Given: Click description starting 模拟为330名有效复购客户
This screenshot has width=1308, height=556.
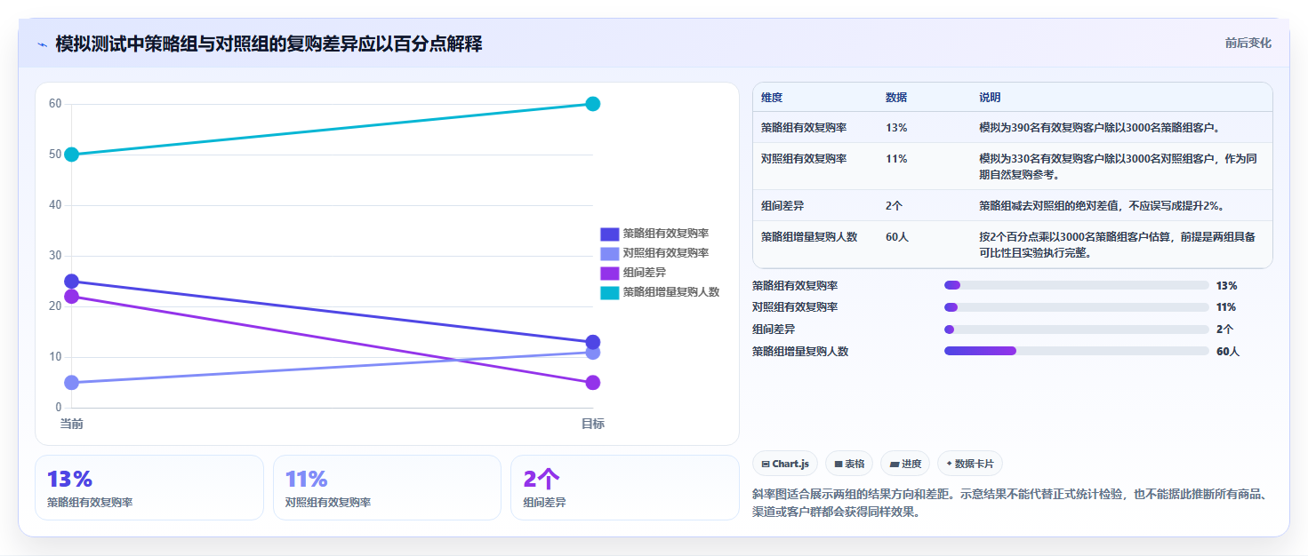Looking at the screenshot, I should (x=1119, y=166).
